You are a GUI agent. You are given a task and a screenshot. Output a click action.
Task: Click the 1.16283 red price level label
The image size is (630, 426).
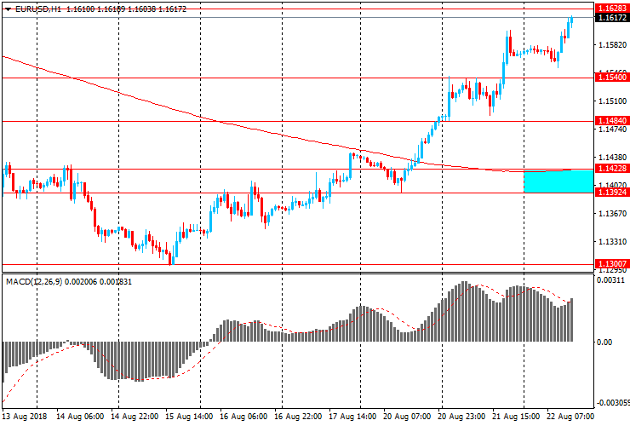pos(612,9)
